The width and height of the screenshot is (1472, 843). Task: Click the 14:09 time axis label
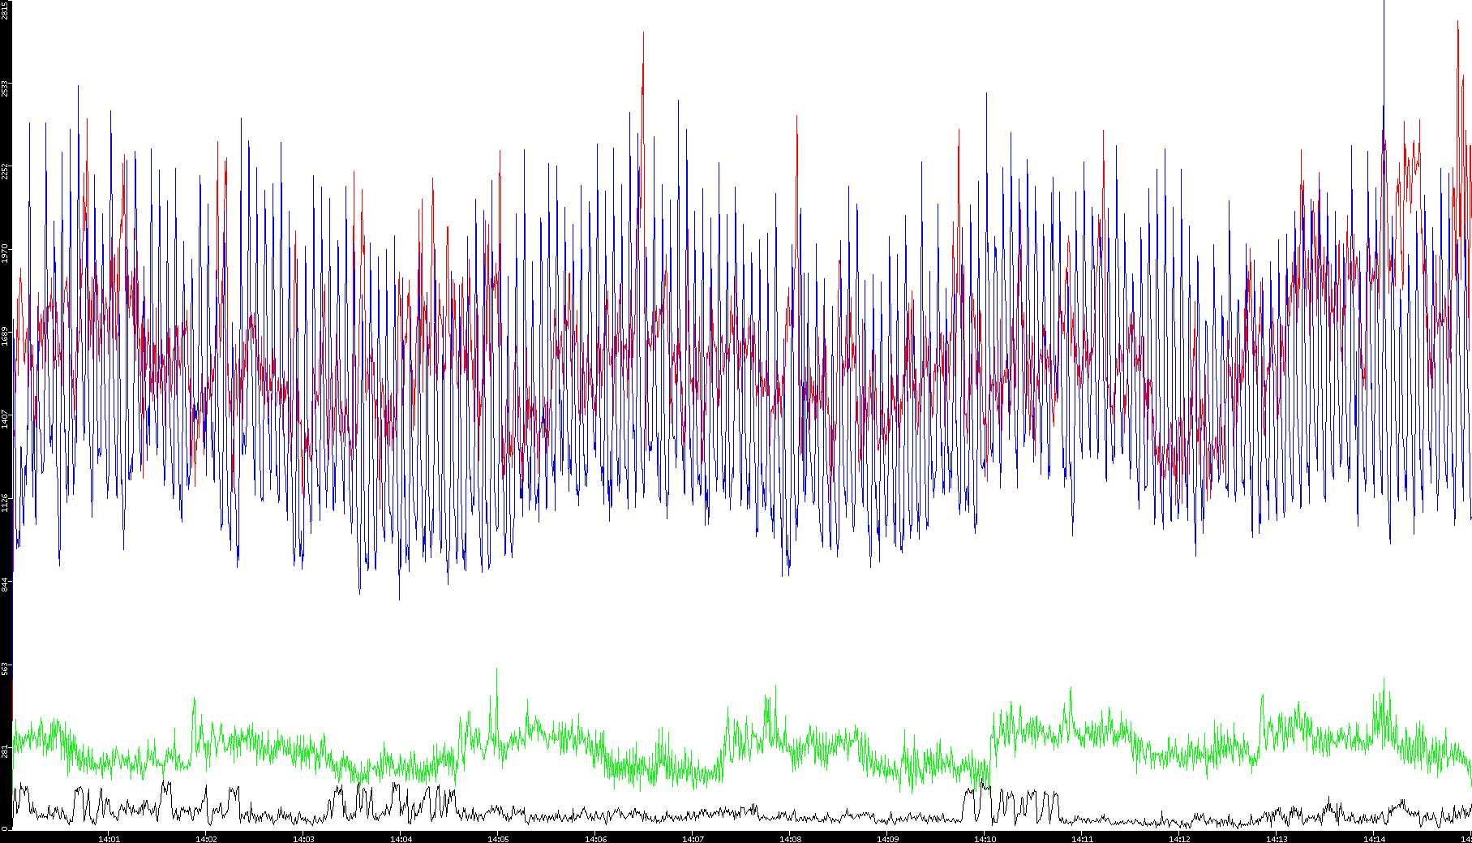887,839
